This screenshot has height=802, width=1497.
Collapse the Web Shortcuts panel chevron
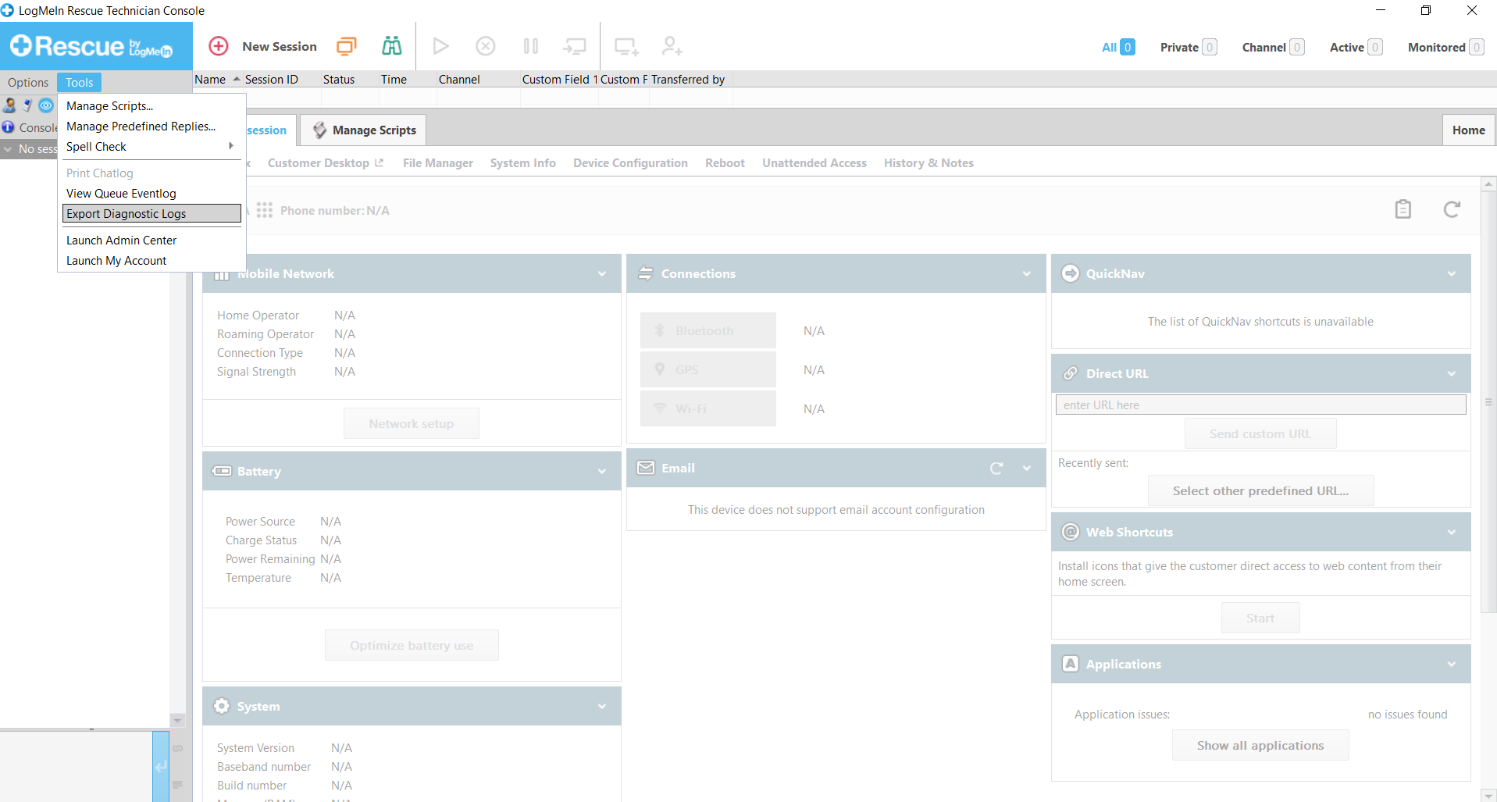1452,533
